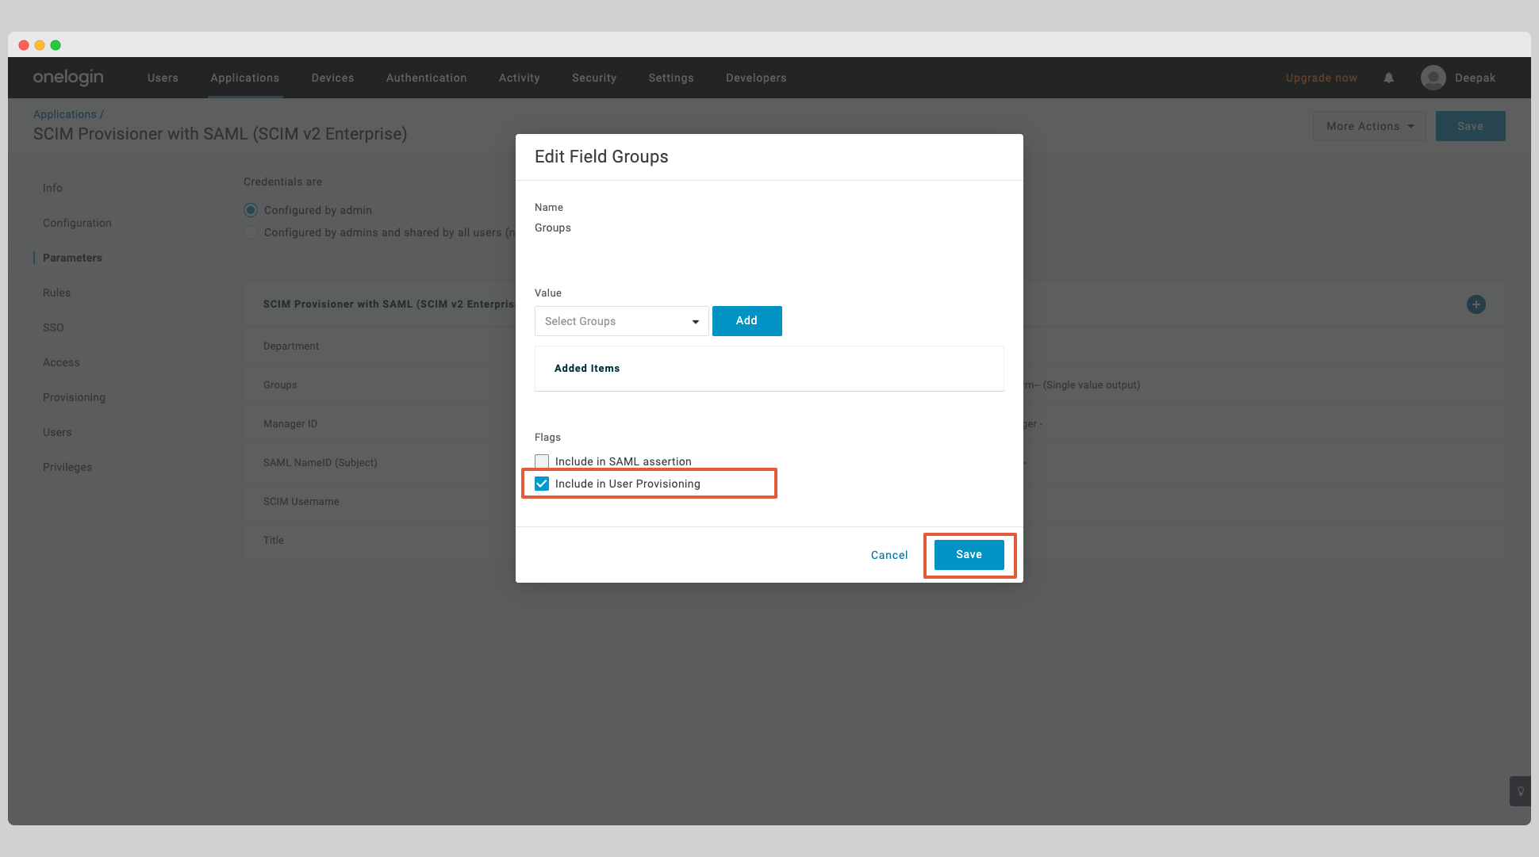The width and height of the screenshot is (1539, 857).
Task: Open the SSO section
Action: (53, 327)
